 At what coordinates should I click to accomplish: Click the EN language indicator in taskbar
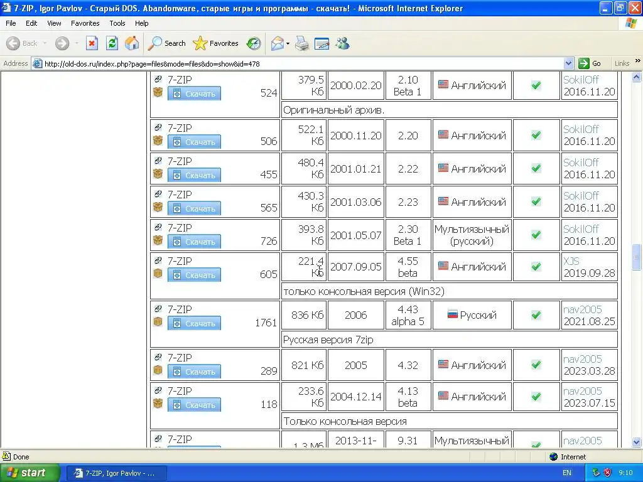click(x=567, y=473)
